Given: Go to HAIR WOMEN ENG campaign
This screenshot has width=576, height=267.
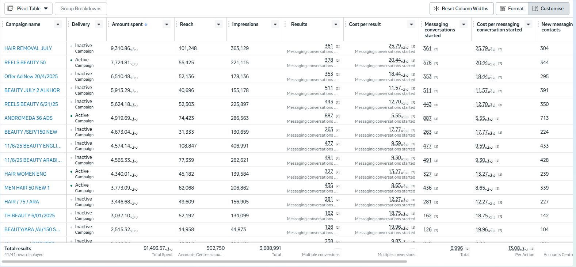Looking at the screenshot, I should coord(26,174).
